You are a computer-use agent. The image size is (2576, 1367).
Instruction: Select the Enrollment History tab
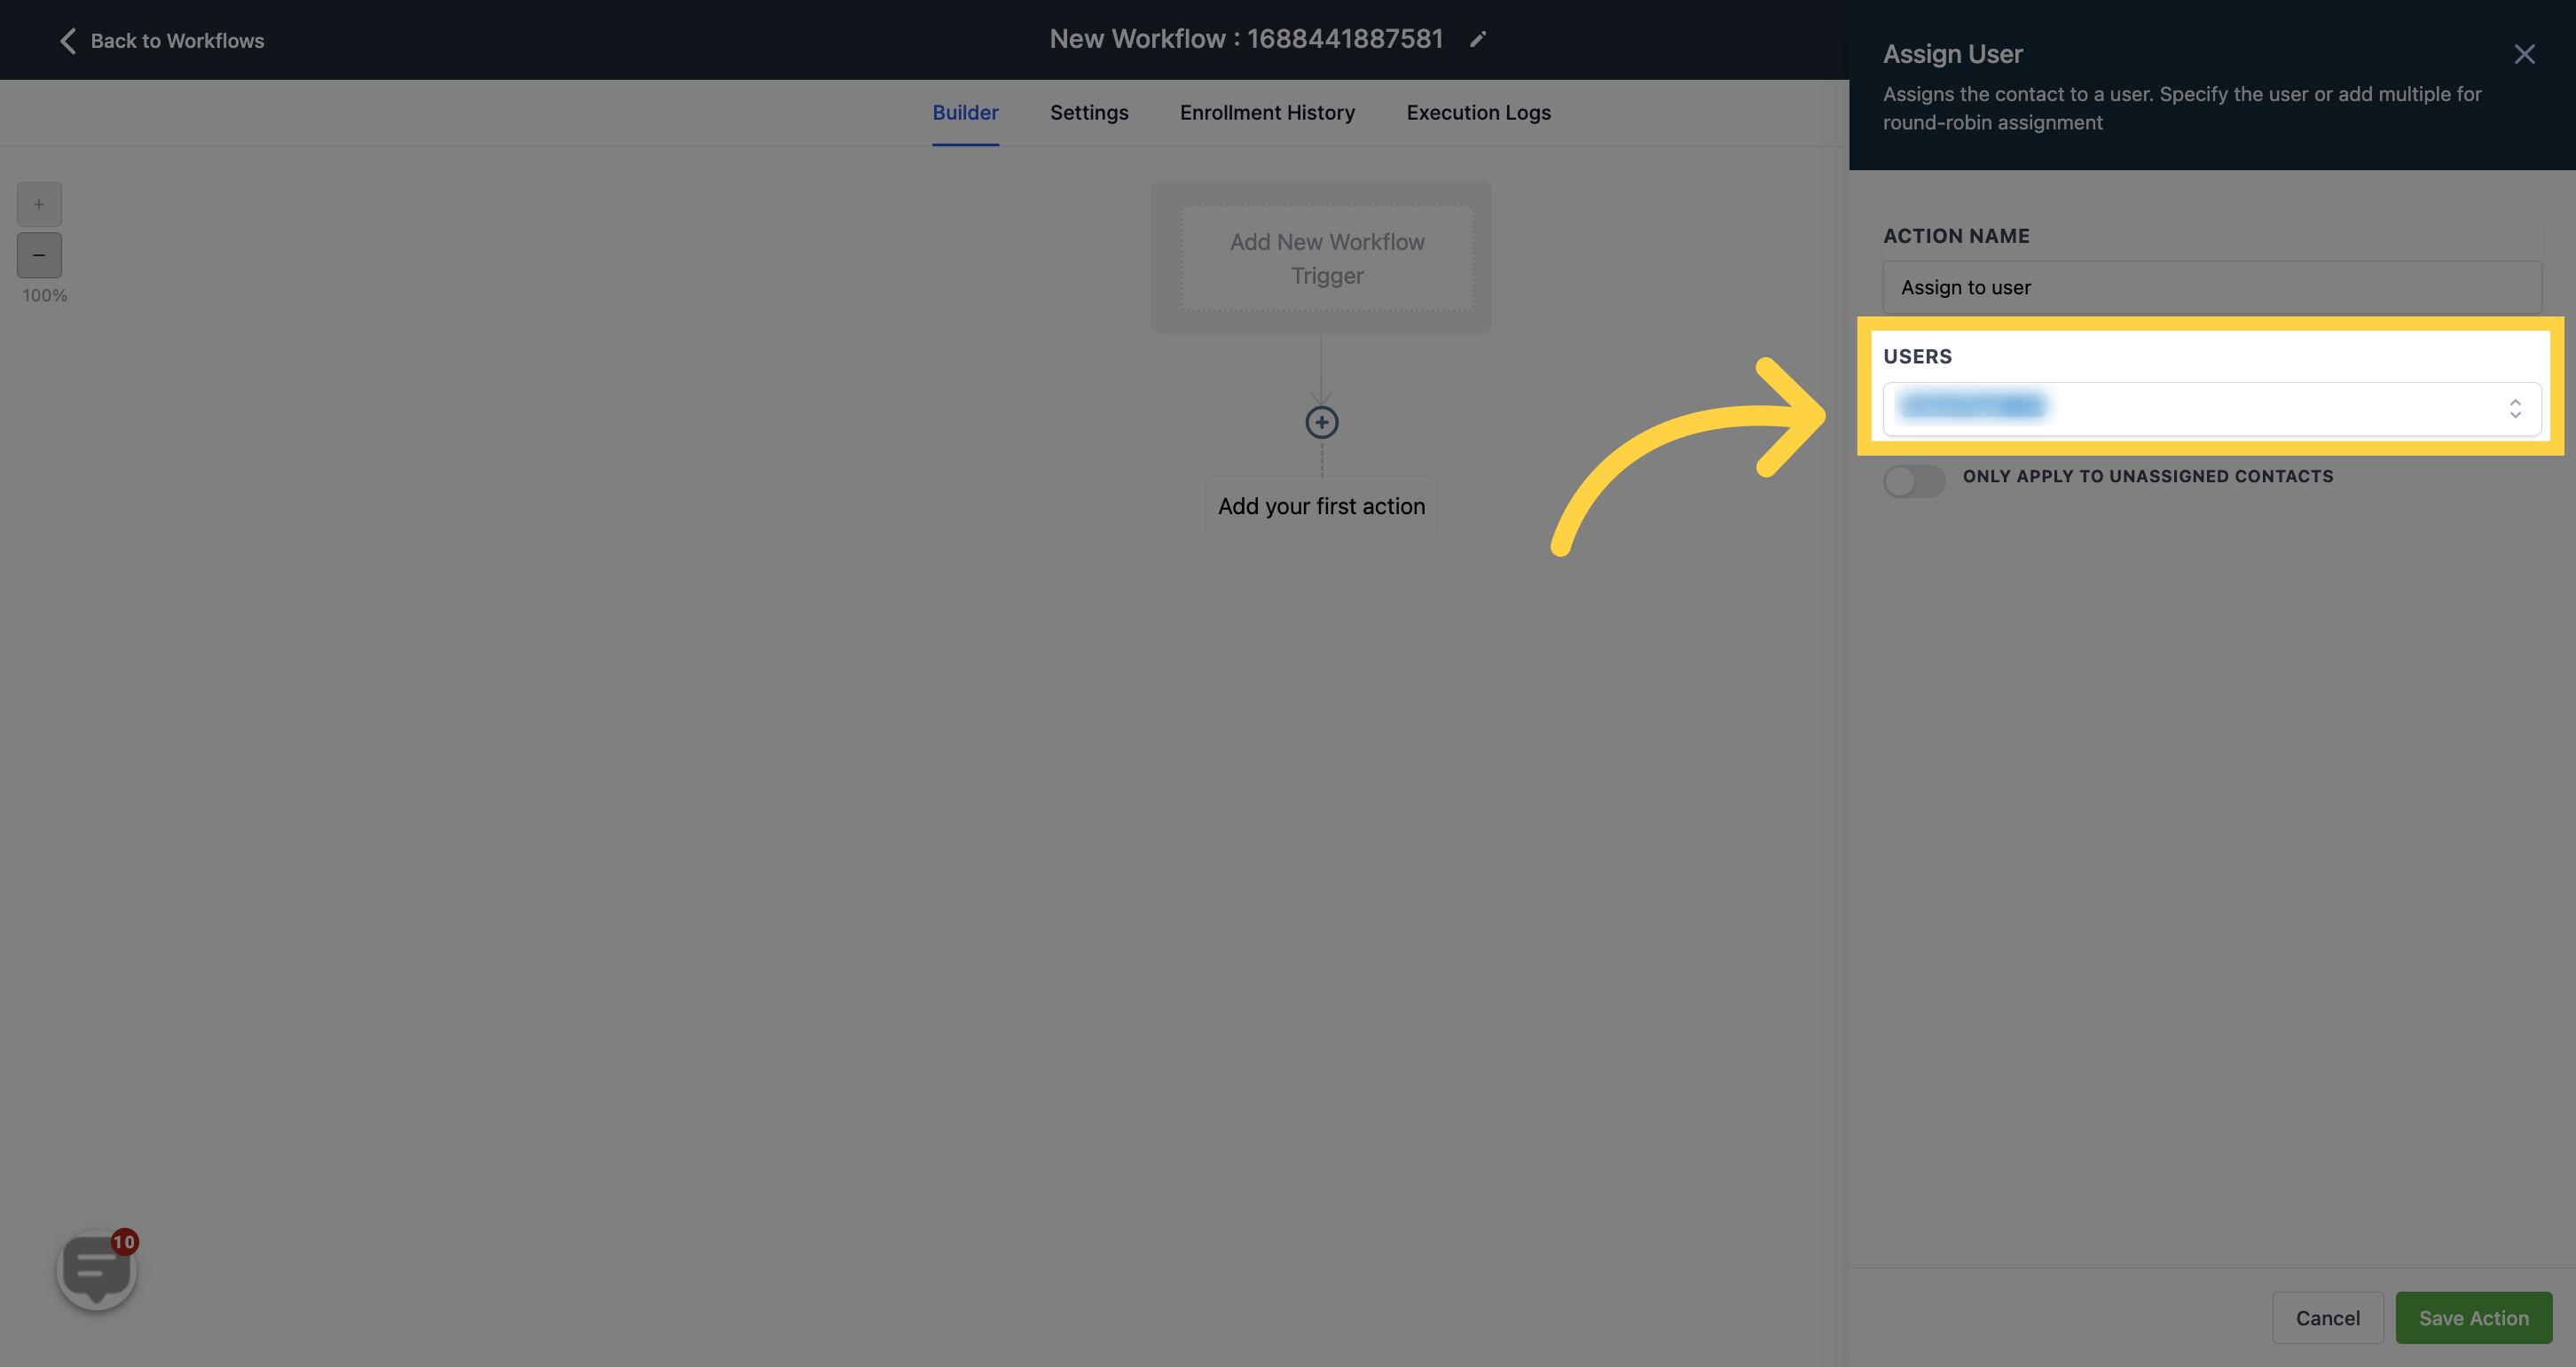[x=1268, y=113]
